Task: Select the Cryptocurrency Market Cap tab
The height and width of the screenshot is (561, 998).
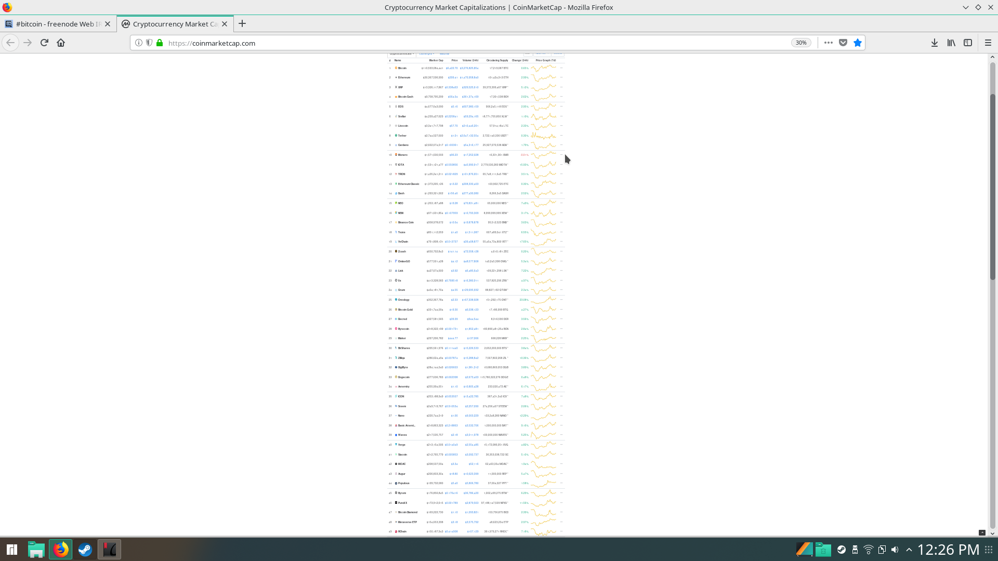Action: click(x=174, y=24)
